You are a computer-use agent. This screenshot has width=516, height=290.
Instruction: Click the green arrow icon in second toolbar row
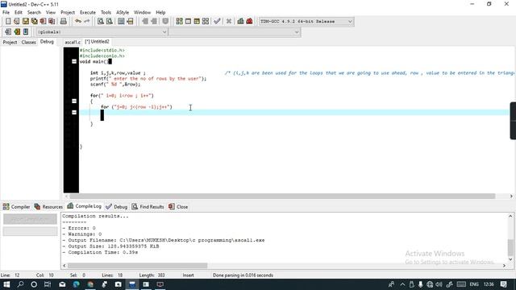[x=17, y=32]
